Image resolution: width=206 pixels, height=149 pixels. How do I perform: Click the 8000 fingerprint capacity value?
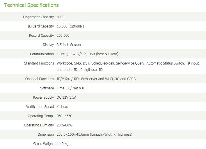[61, 17]
